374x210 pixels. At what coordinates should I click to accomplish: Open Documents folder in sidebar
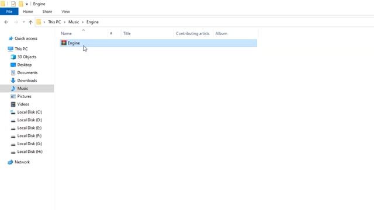(27, 72)
